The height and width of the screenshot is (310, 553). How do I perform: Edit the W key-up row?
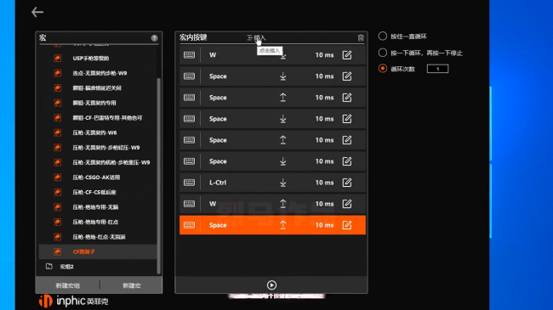pyautogui.click(x=347, y=204)
